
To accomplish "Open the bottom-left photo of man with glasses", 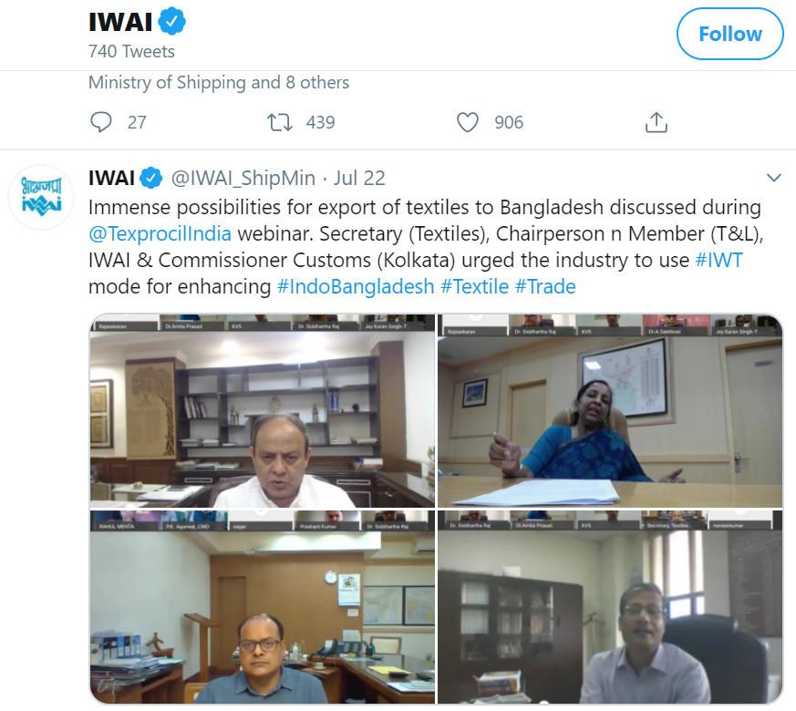I will click(x=263, y=607).
